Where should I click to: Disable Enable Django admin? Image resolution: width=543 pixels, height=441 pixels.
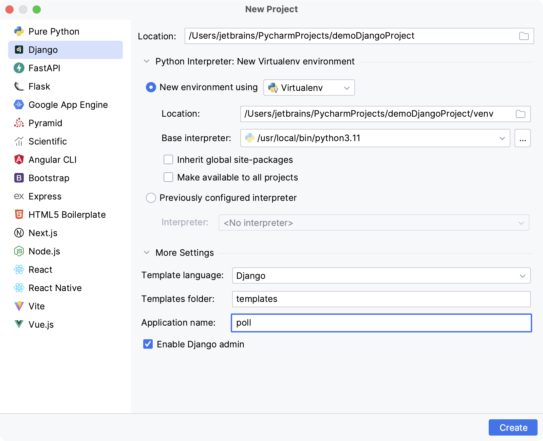(148, 344)
